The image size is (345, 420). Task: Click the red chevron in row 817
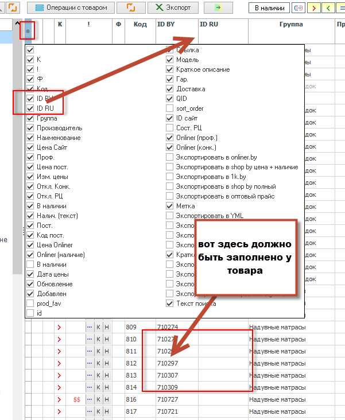point(60,412)
